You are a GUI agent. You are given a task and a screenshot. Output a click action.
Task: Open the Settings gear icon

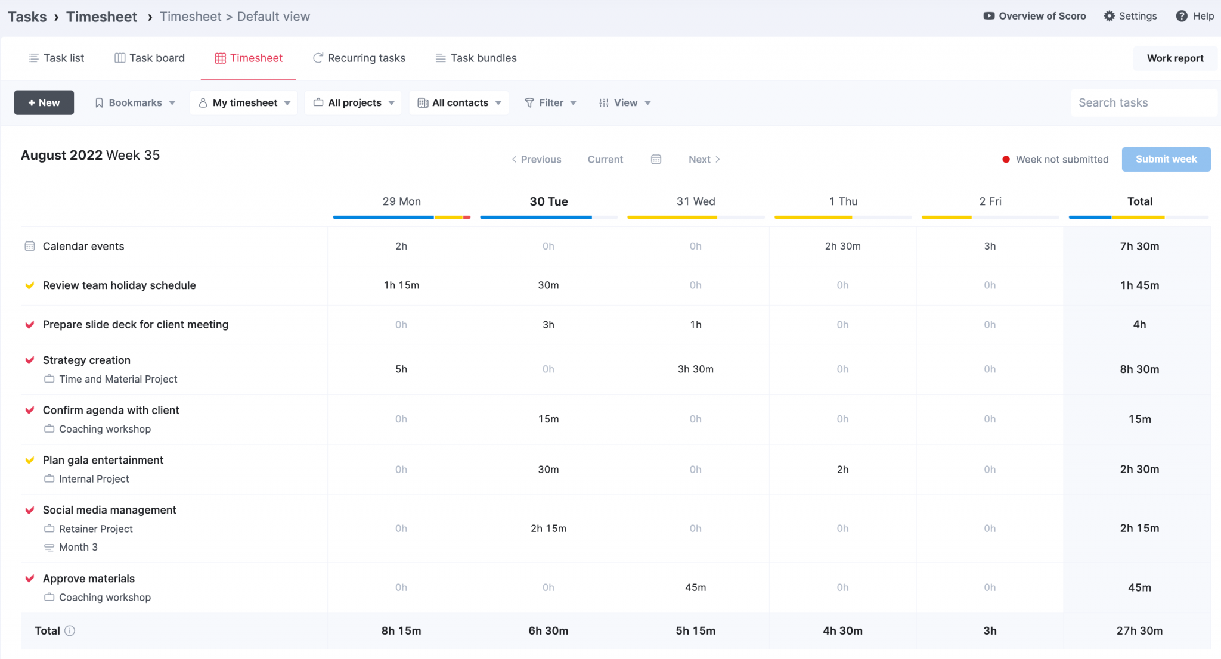[1110, 16]
